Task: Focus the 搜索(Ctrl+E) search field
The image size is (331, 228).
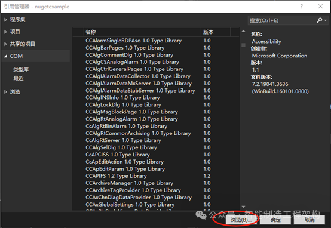Action: 282,20
